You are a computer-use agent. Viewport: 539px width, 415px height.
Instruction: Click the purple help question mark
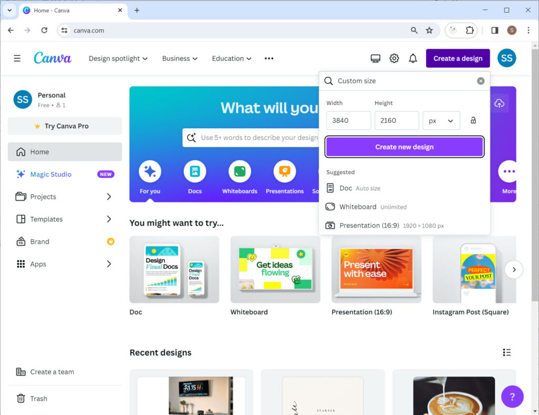click(x=512, y=397)
